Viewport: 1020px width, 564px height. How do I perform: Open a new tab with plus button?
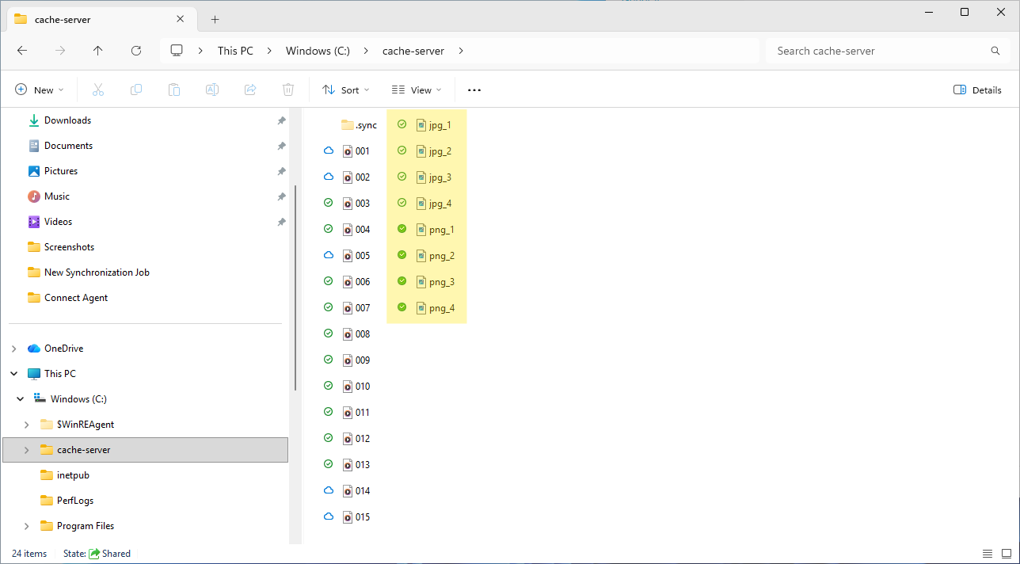tap(215, 19)
